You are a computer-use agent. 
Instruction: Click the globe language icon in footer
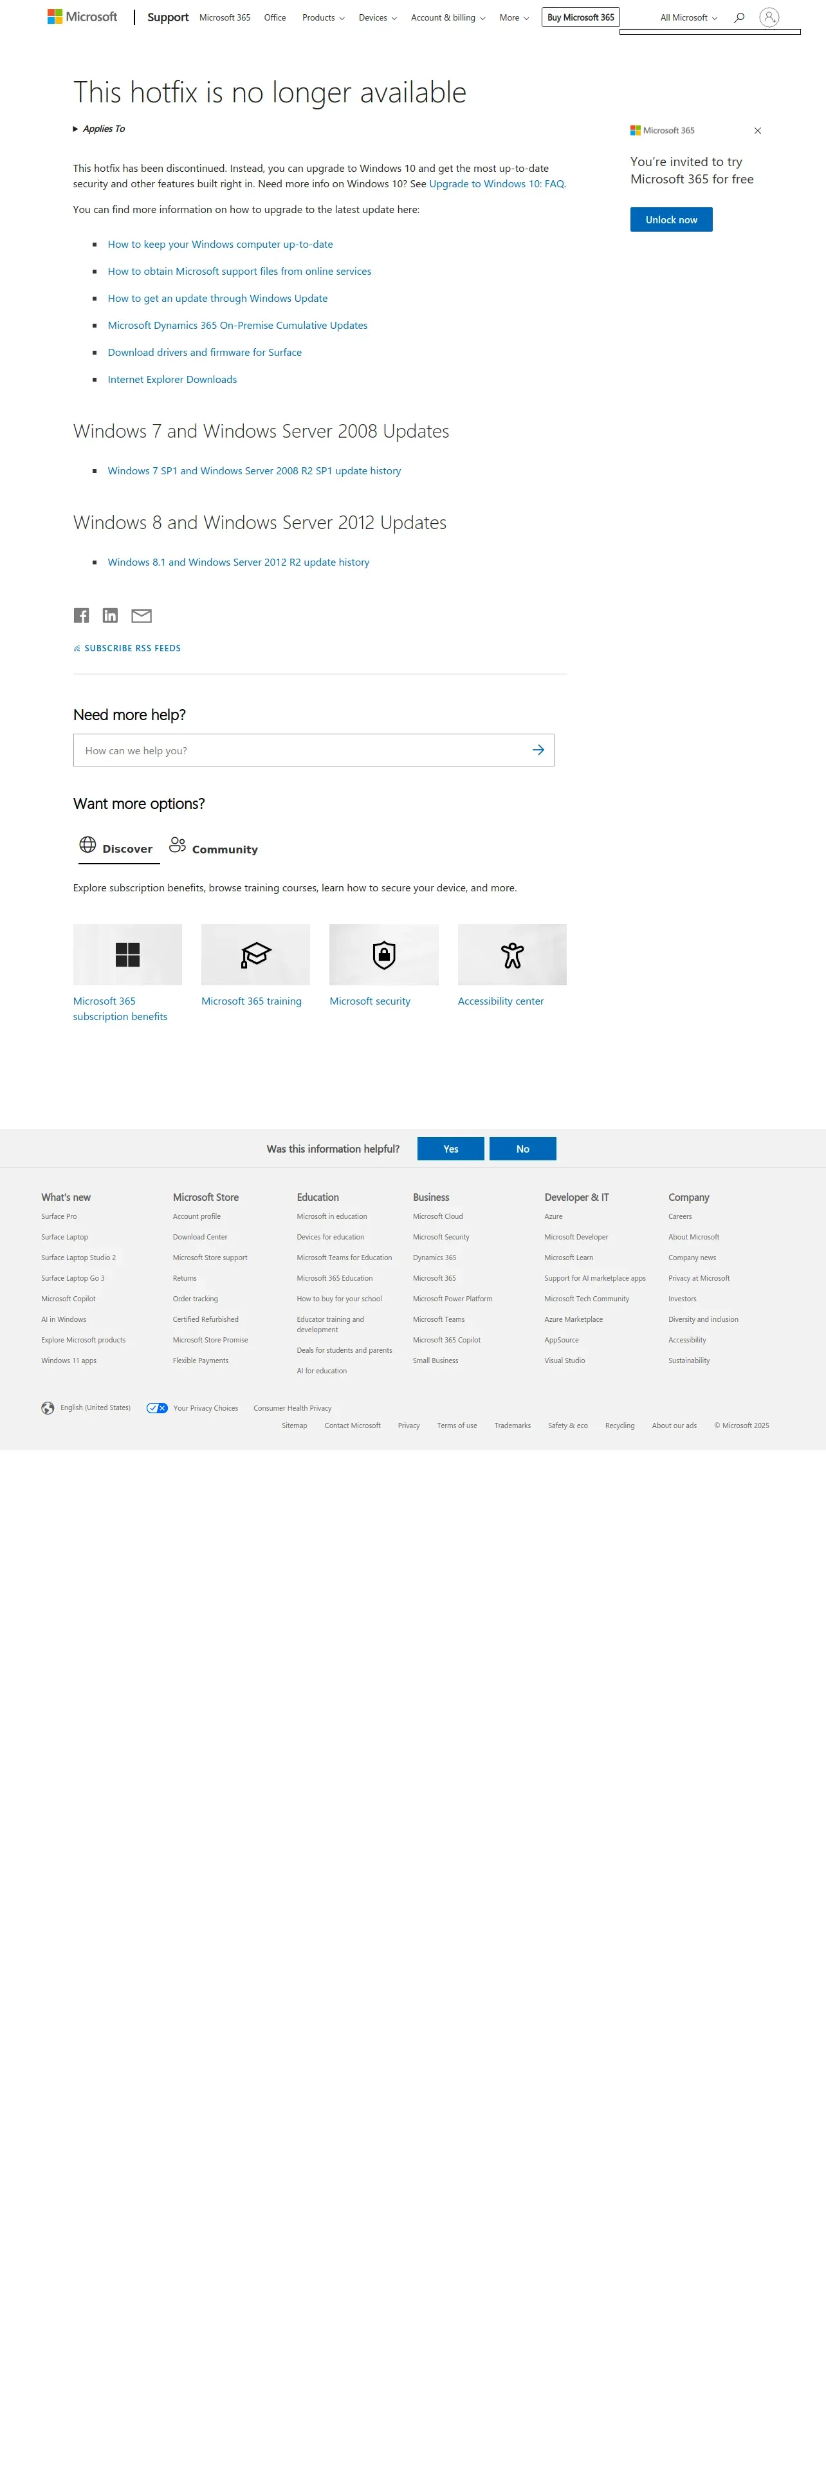pyautogui.click(x=48, y=1408)
